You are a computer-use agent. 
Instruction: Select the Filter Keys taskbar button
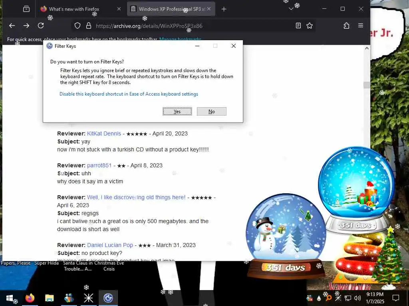tap(108, 298)
